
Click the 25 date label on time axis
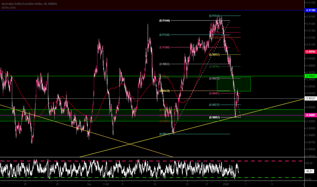[x=57, y=184]
